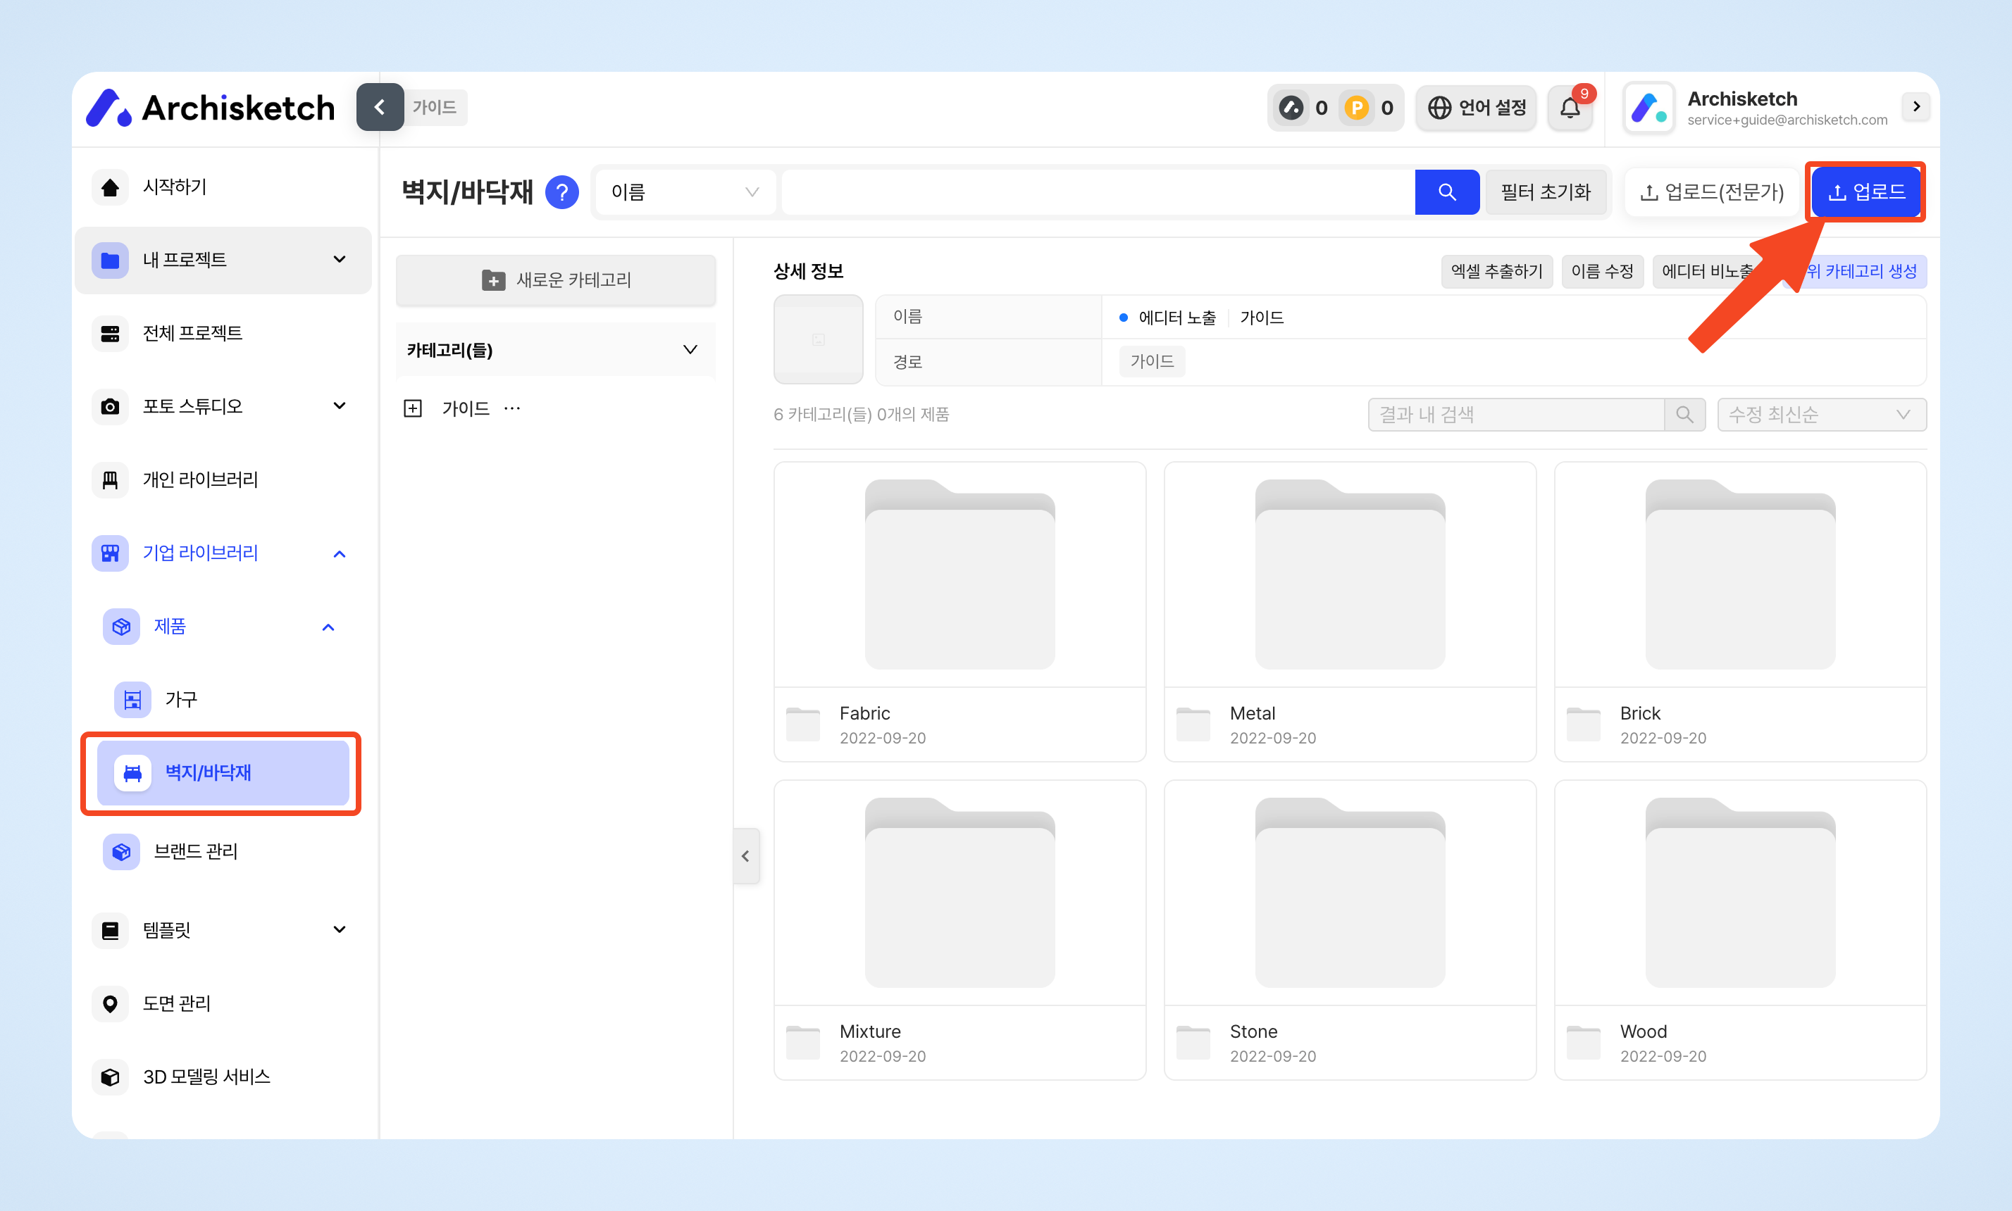
Task: Open the Wood folder thumbnail
Action: click(1740, 892)
